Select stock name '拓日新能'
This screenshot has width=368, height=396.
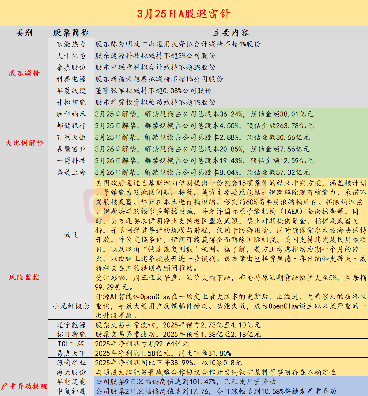tap(71, 335)
